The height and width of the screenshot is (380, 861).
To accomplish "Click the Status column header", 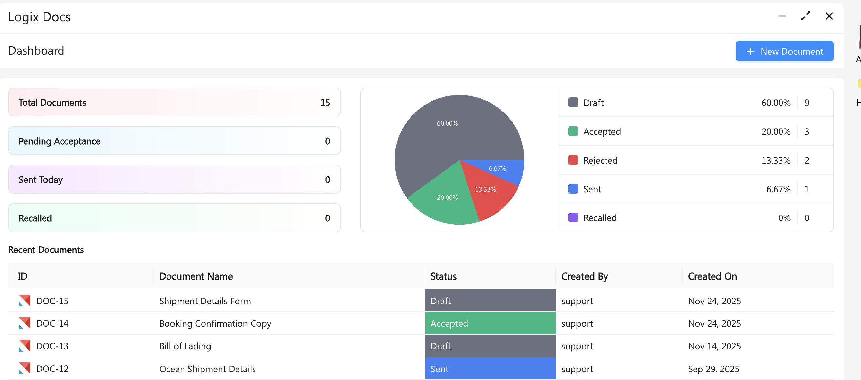I will [x=443, y=276].
